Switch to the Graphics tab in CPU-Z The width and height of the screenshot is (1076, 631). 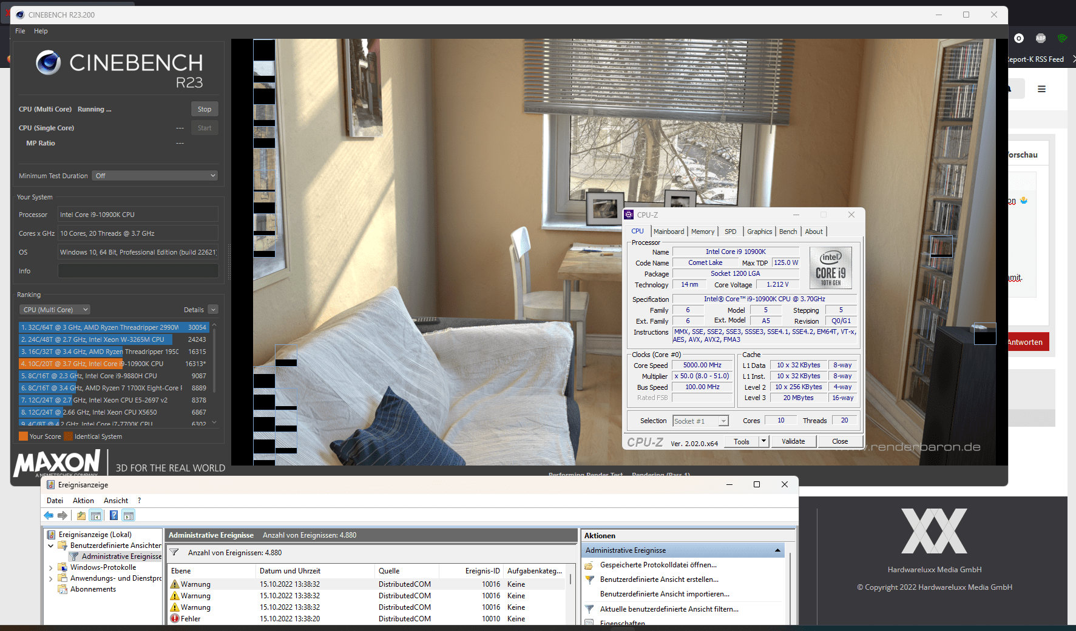click(x=759, y=232)
